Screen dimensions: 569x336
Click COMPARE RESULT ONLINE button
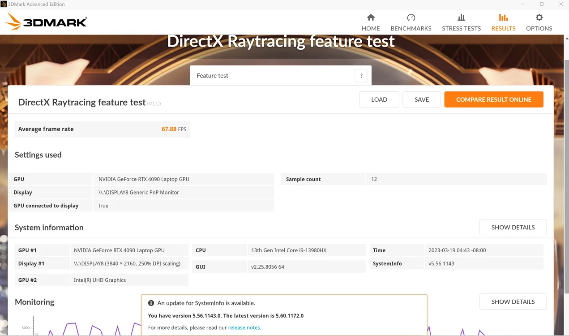click(494, 99)
